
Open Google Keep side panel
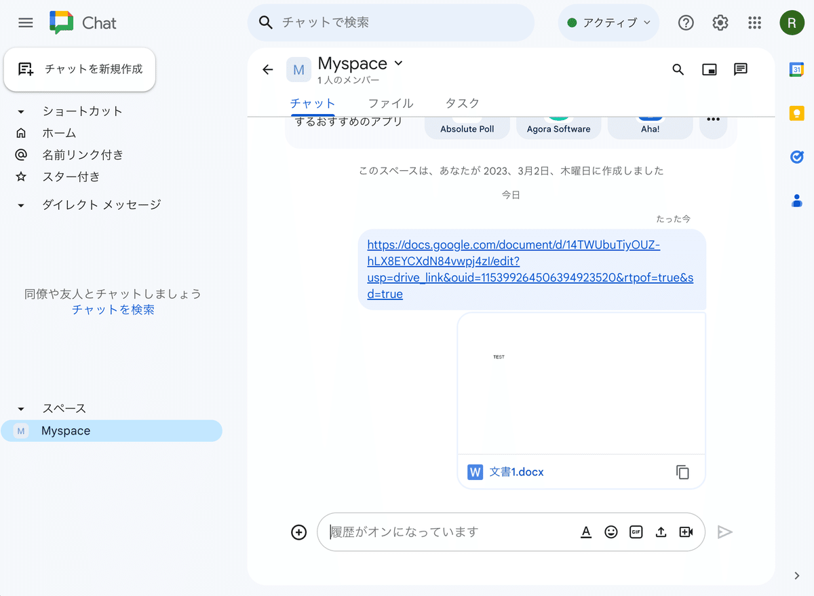tap(797, 113)
